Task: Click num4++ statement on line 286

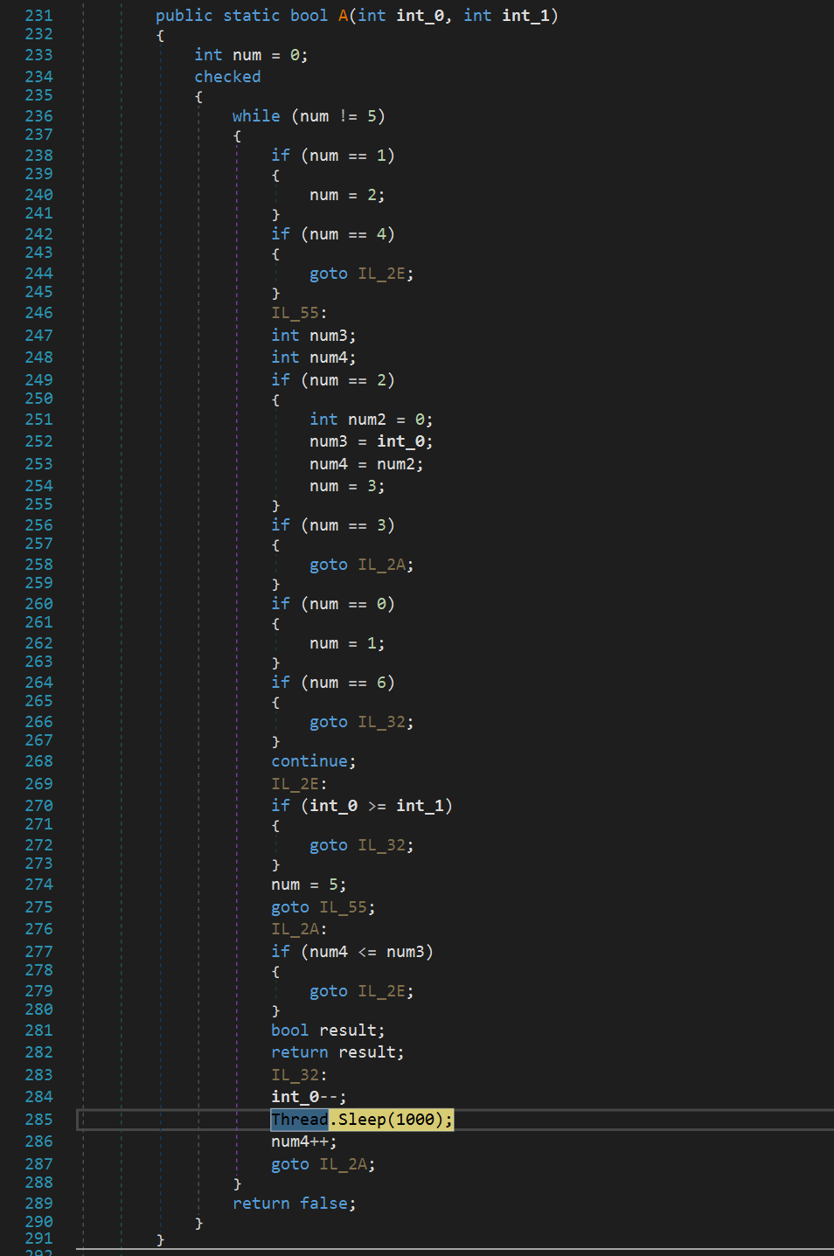Action: coord(303,1142)
